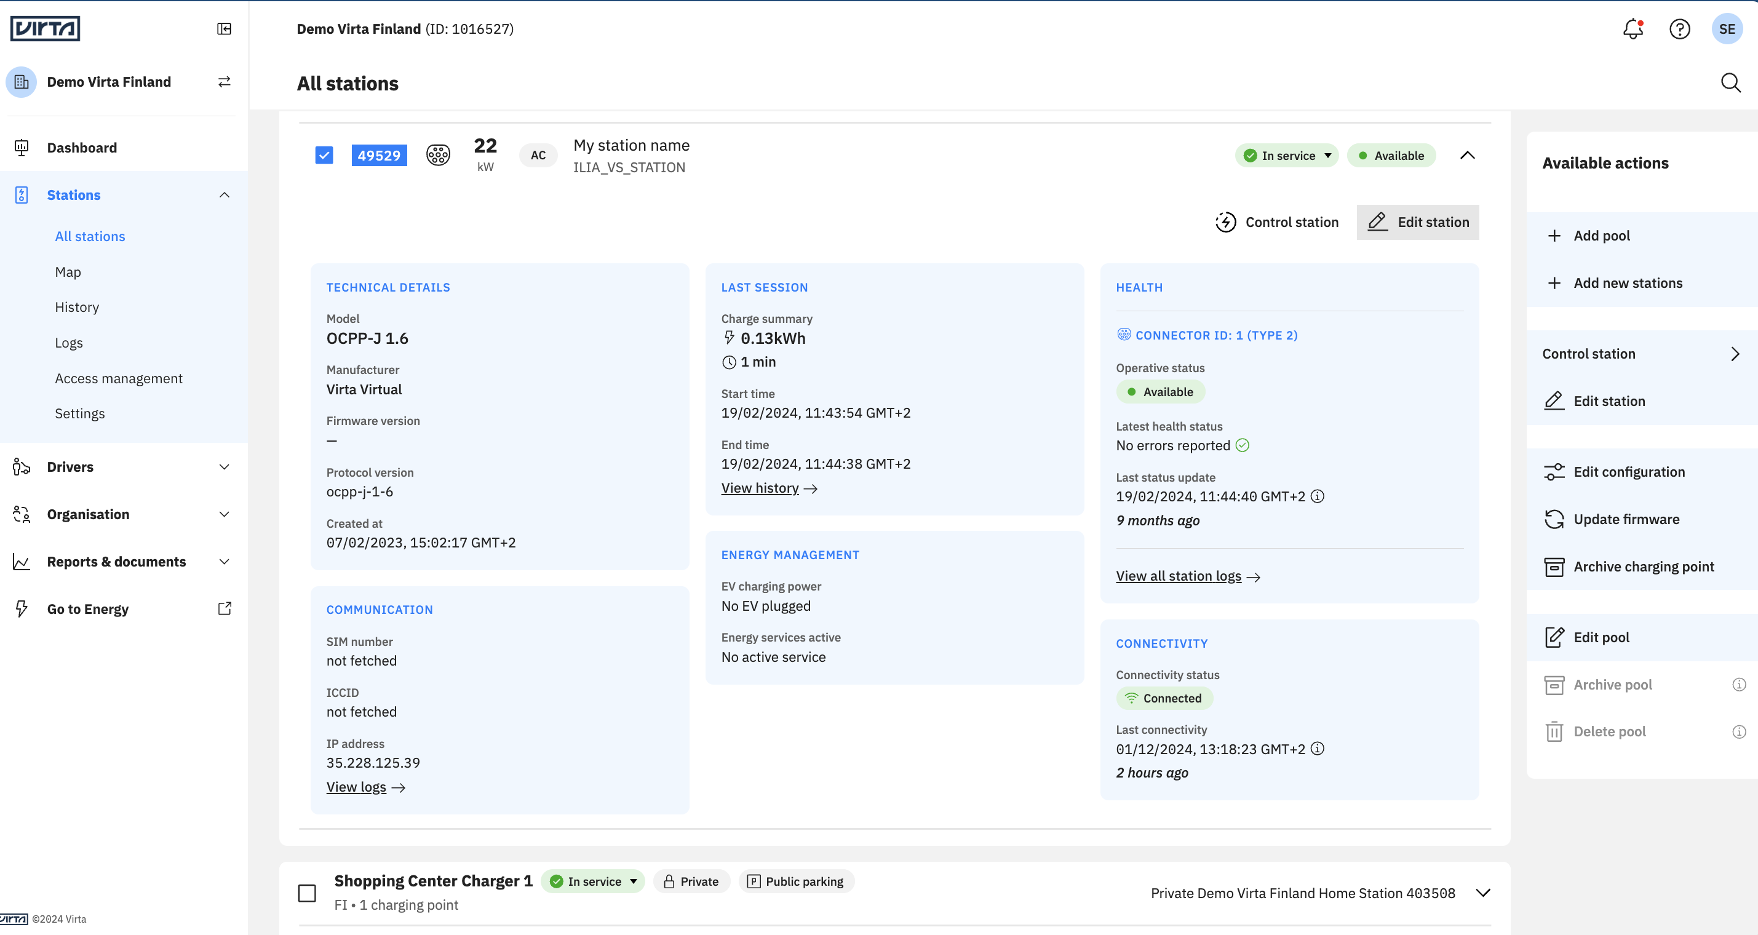The height and width of the screenshot is (935, 1758).
Task: Switch organisation using the swap arrows icon
Action: (224, 82)
